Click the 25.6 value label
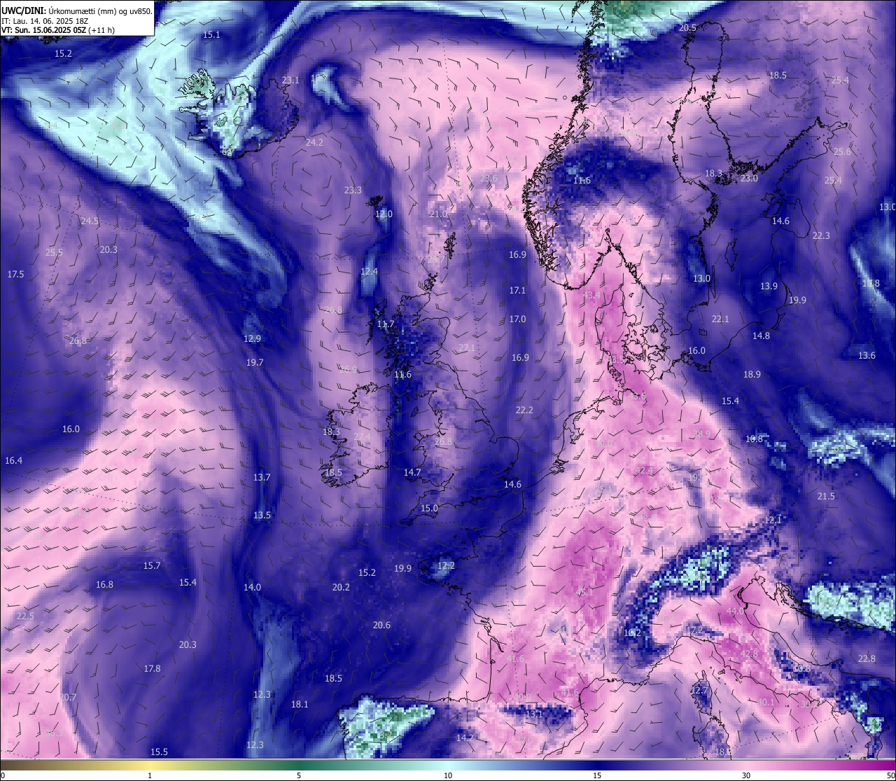The height and width of the screenshot is (781, 896). pos(842,151)
